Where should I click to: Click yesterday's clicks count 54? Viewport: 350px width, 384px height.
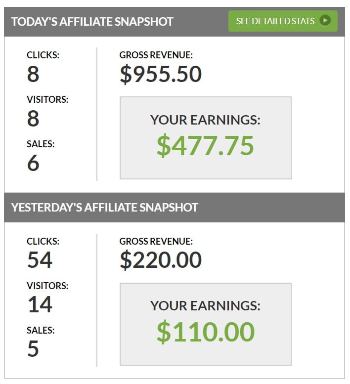pos(40,260)
